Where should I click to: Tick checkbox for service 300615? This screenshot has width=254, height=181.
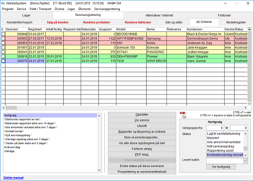click(3, 61)
